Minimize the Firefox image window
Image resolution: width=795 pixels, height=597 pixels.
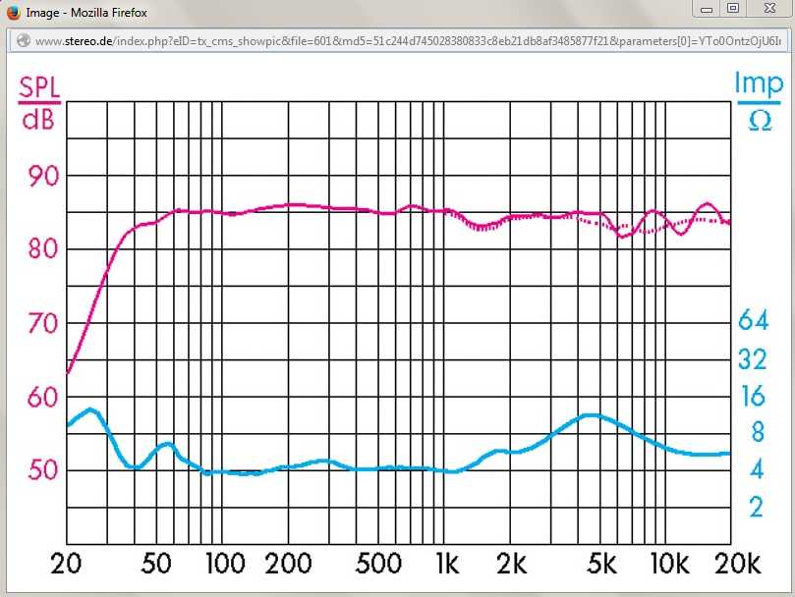pos(707,9)
